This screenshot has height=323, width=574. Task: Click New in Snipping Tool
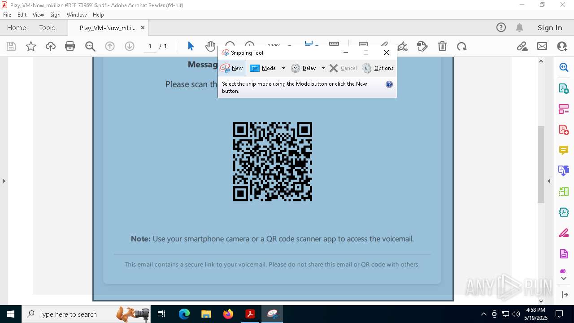[x=232, y=68]
